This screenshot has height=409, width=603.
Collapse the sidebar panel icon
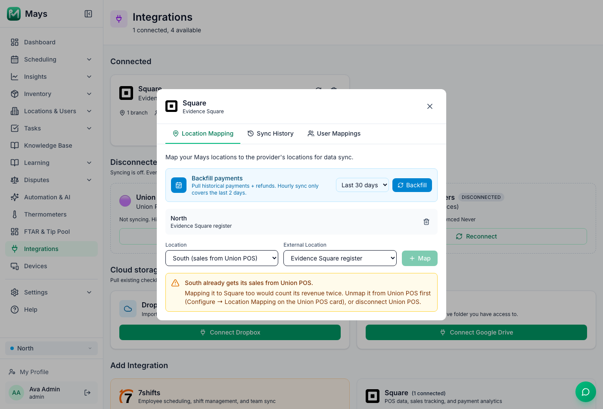[88, 14]
